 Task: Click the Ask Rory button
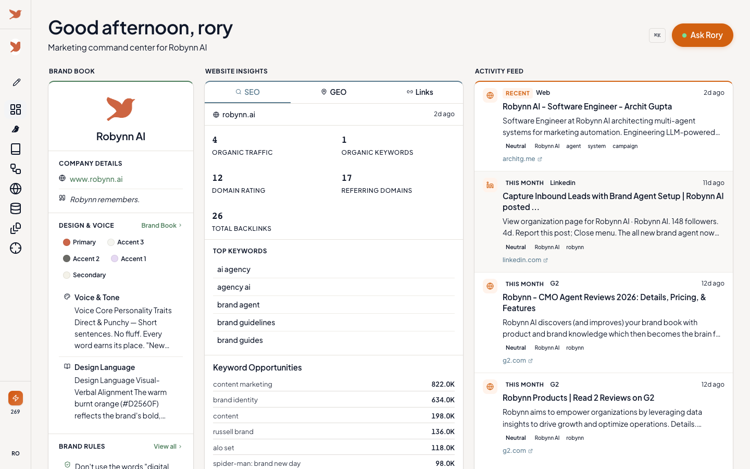pos(702,35)
